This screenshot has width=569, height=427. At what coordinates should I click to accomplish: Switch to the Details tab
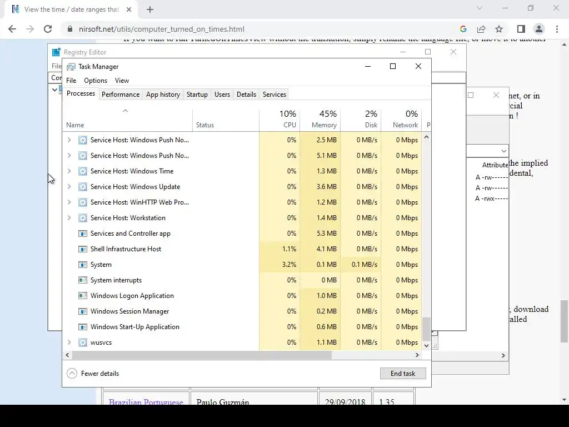pyautogui.click(x=246, y=95)
